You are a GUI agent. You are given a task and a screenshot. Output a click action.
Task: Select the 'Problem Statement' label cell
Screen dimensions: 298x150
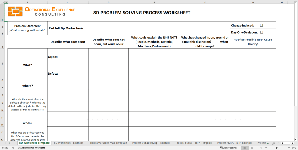28,28
